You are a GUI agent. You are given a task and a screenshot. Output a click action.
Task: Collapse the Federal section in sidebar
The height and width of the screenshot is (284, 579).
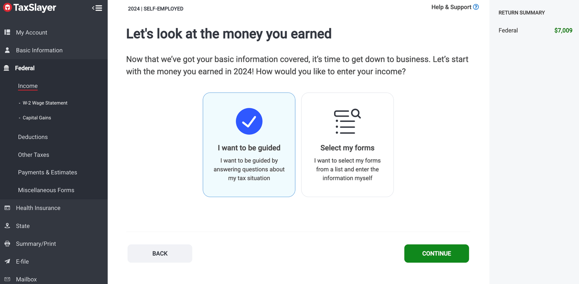pyautogui.click(x=25, y=68)
